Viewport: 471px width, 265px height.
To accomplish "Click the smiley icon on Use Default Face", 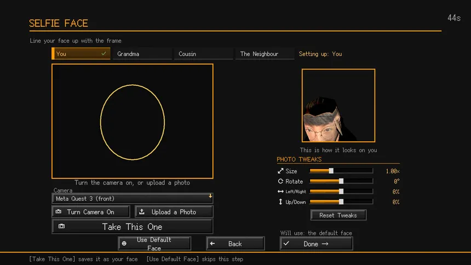I will 124,243.
